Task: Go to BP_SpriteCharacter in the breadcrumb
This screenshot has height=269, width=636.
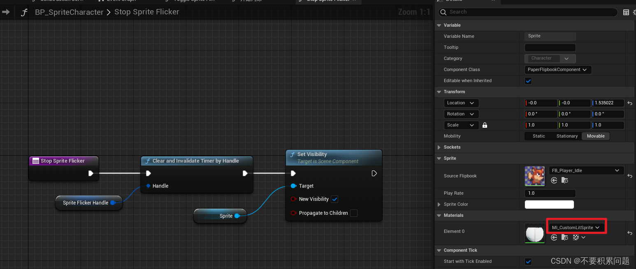Action: (69, 12)
